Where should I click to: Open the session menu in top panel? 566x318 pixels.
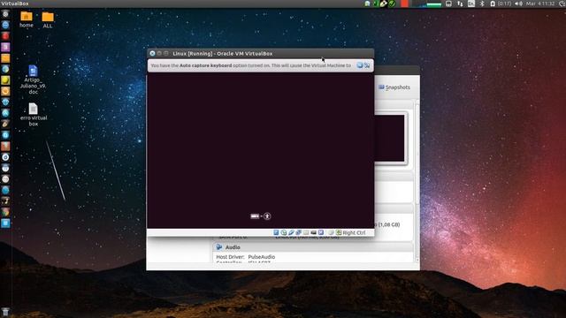click(562, 4)
